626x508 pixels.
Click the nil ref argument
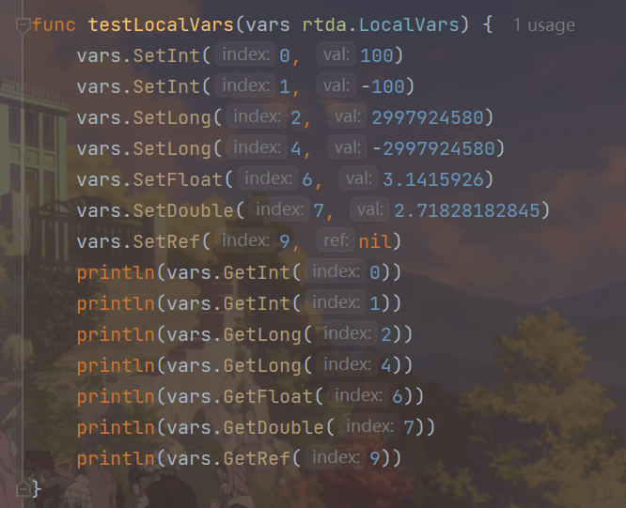click(375, 241)
